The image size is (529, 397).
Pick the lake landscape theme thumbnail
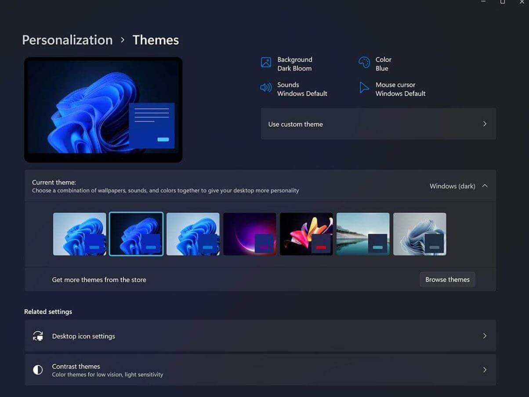click(363, 234)
